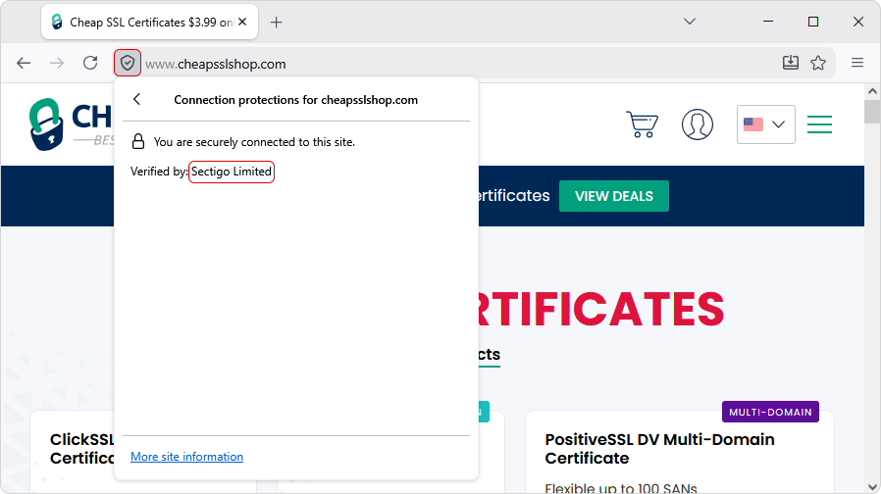List all tabs with the chevron button
This screenshot has height=494, width=881.
click(690, 22)
